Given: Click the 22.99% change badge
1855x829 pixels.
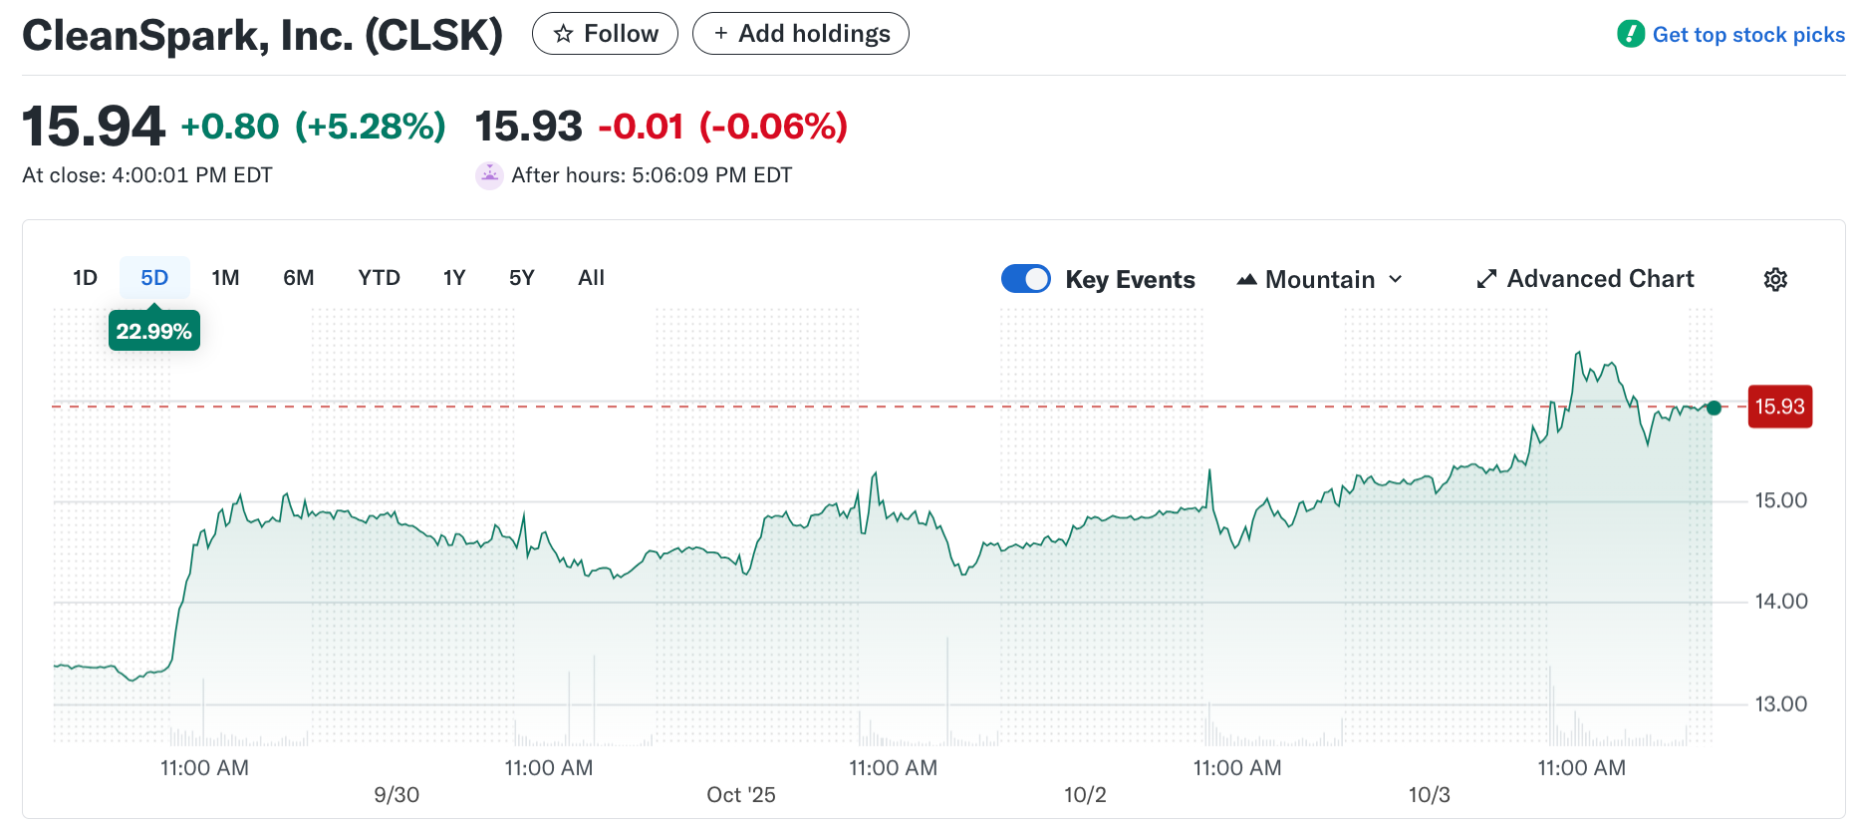Looking at the screenshot, I should pos(153,331).
